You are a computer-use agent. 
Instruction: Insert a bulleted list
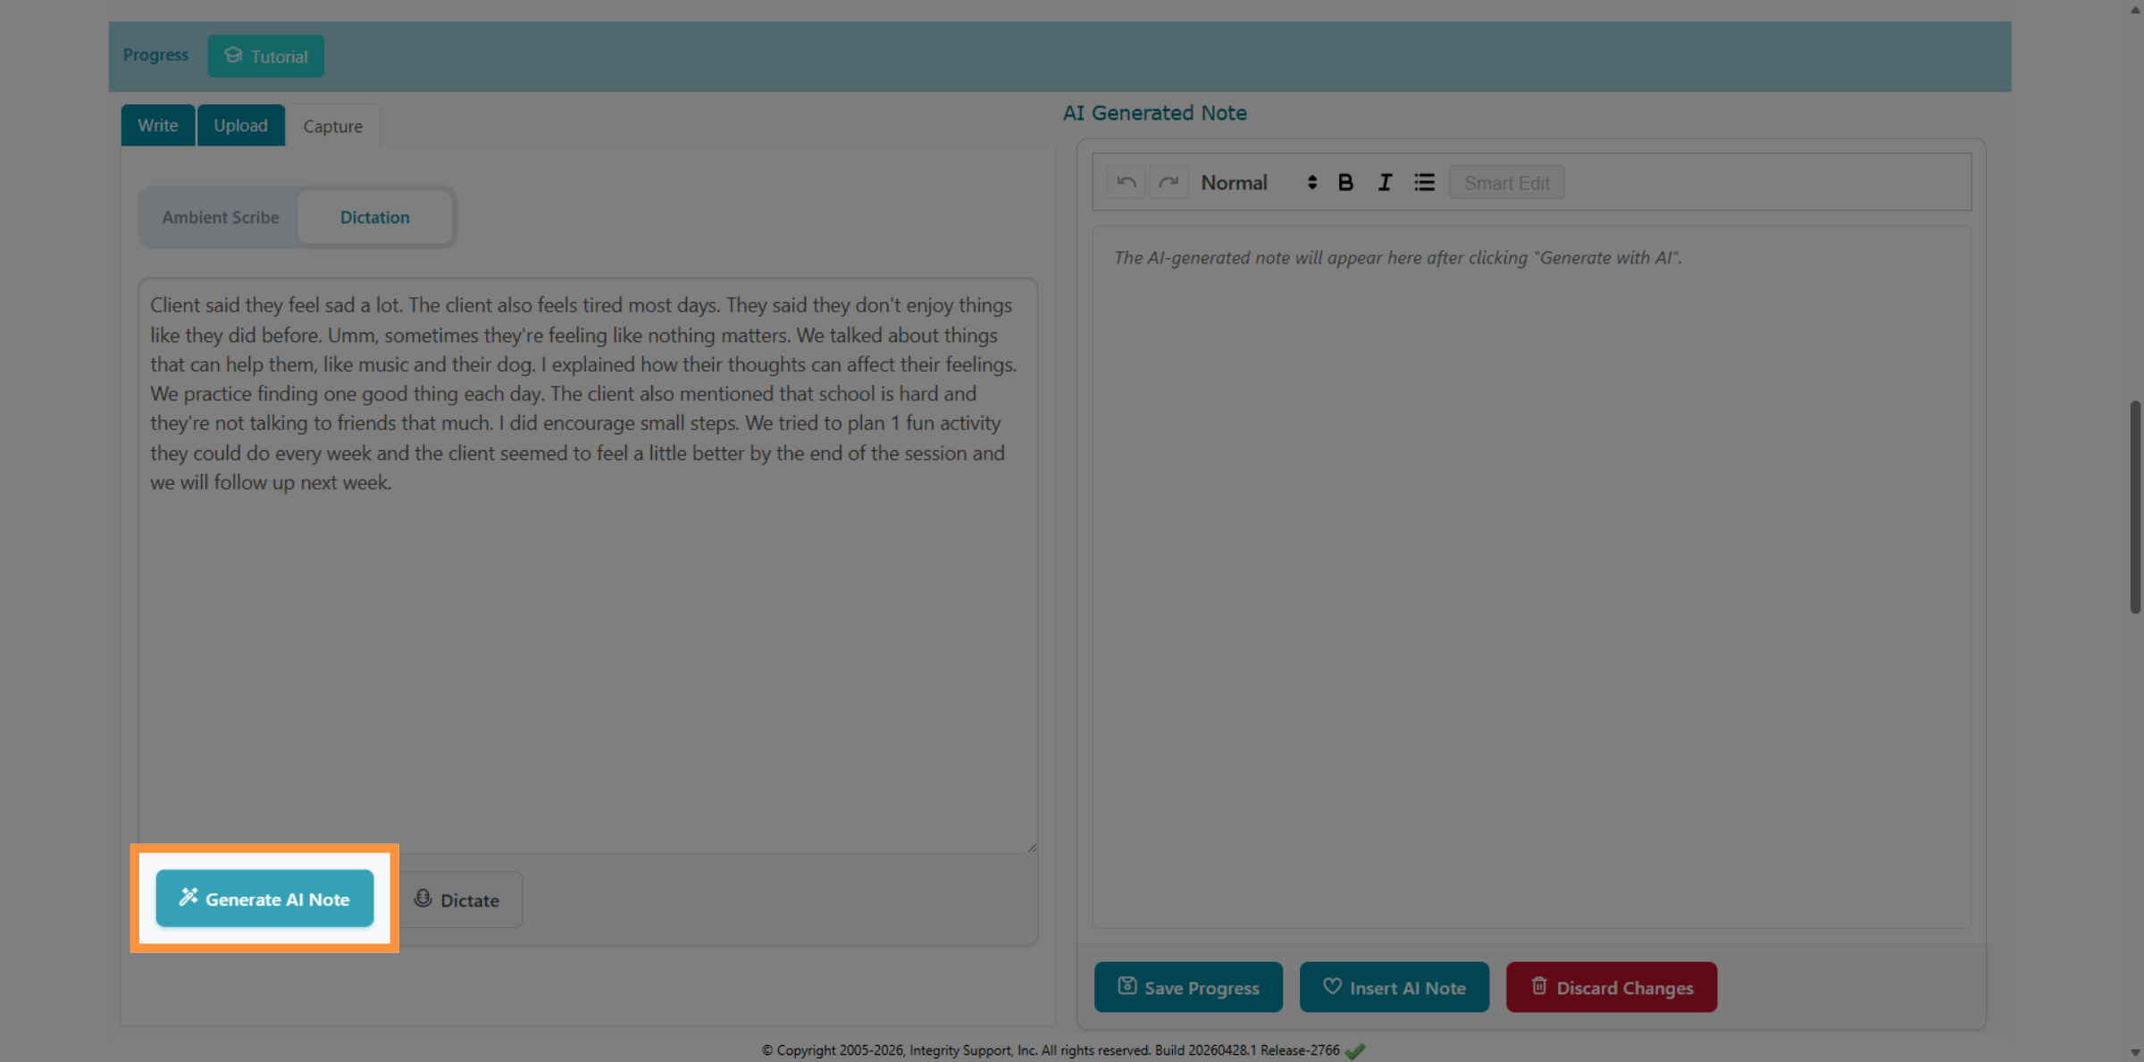1424,182
